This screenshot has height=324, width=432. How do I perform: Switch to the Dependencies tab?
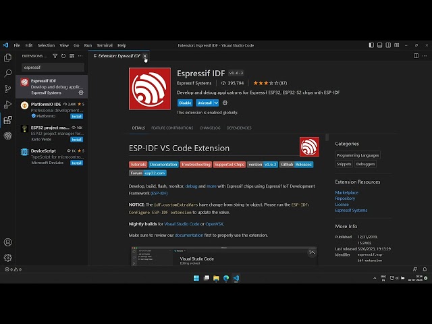[239, 128]
